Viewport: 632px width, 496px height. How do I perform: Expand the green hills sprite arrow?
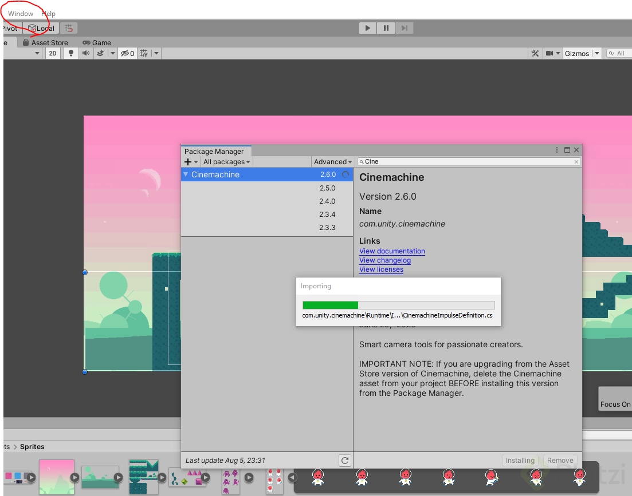(x=118, y=477)
